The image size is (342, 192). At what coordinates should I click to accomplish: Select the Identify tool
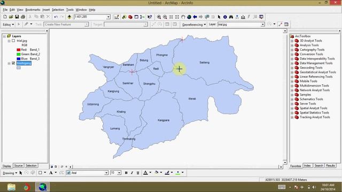pos(225,17)
